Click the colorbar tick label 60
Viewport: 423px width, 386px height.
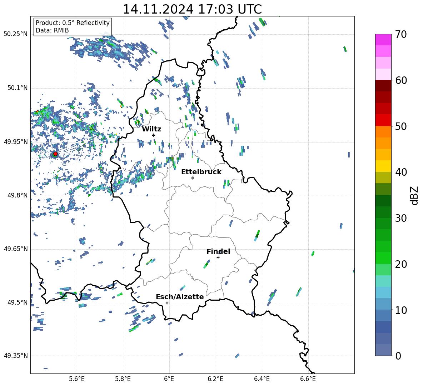(401, 80)
